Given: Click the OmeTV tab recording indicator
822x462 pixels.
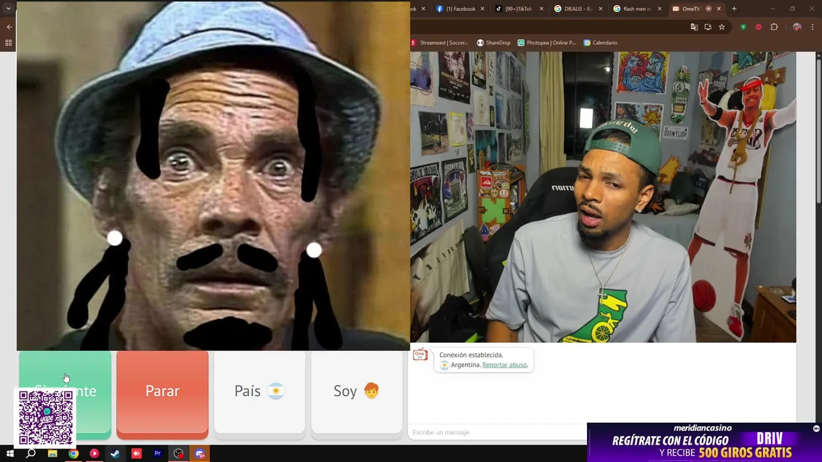Looking at the screenshot, I should pyautogui.click(x=708, y=9).
